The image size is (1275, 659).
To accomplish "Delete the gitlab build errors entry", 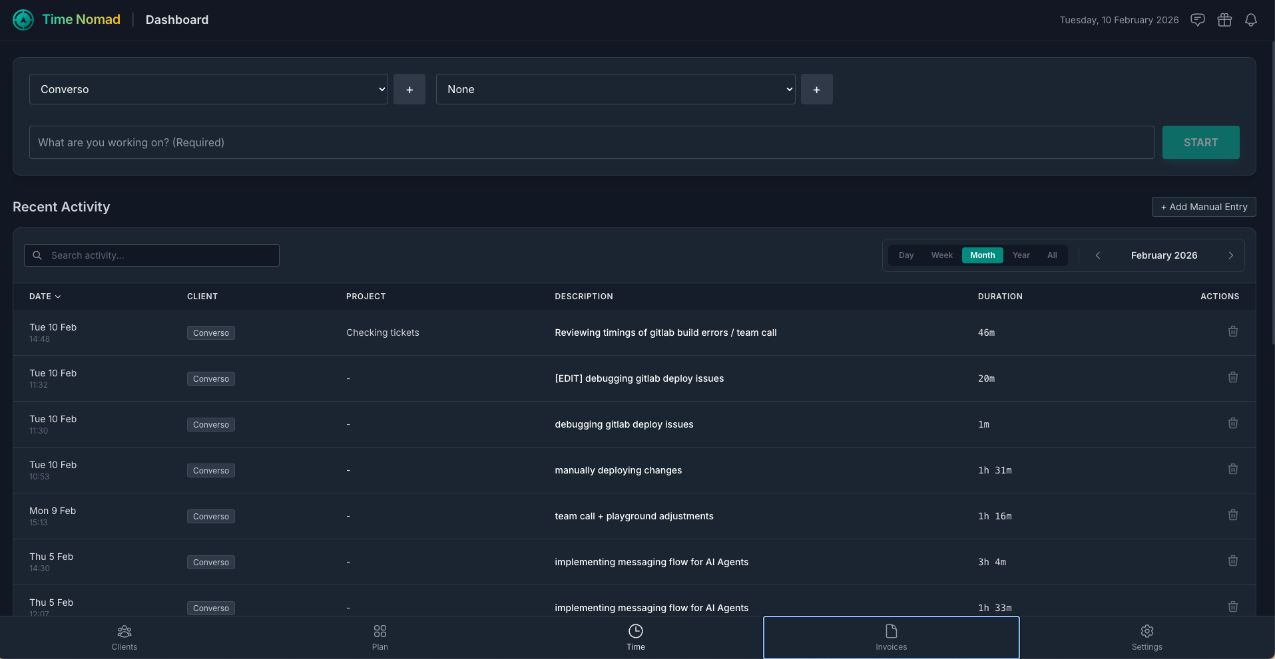I will tap(1233, 331).
